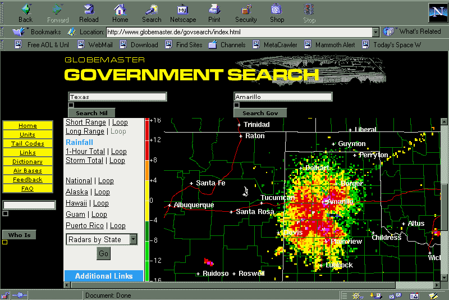Click the Go button under Radars by State
Screen dimensions: 449x300
click(x=103, y=253)
